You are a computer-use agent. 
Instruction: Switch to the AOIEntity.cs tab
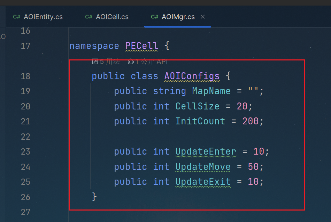click(x=43, y=17)
